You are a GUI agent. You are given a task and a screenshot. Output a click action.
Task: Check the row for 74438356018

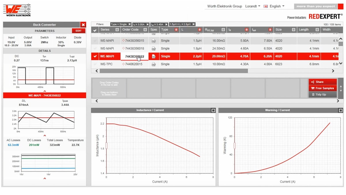point(95,49)
